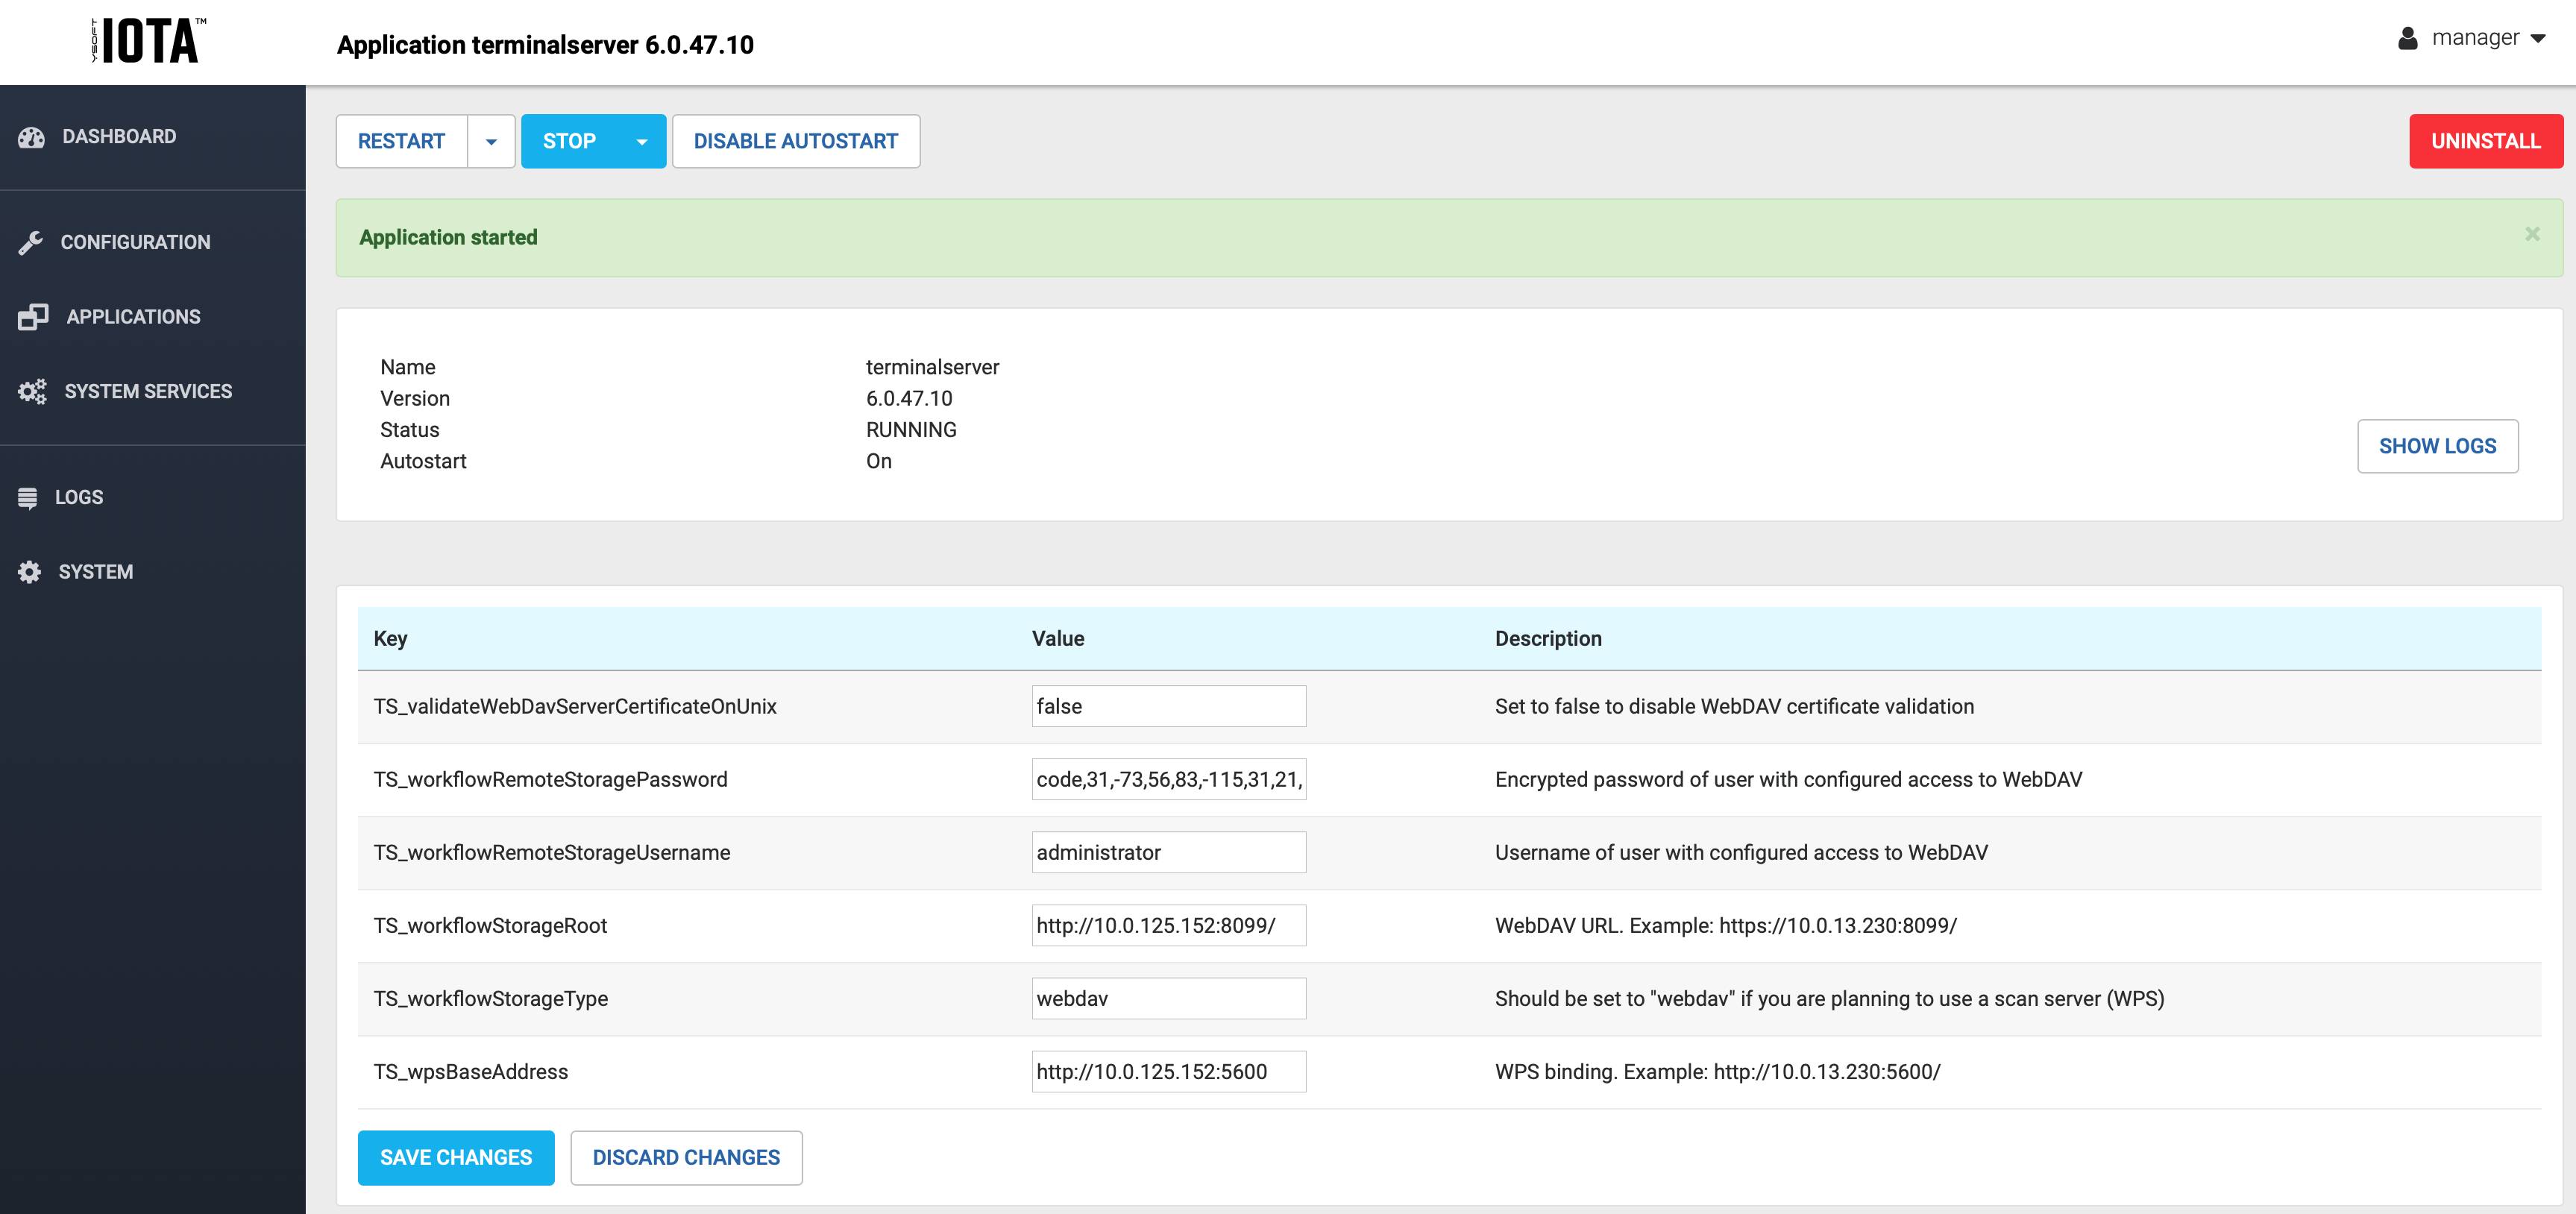Image resolution: width=2576 pixels, height=1214 pixels.
Task: Dismiss the Application started notification
Action: (x=2532, y=234)
